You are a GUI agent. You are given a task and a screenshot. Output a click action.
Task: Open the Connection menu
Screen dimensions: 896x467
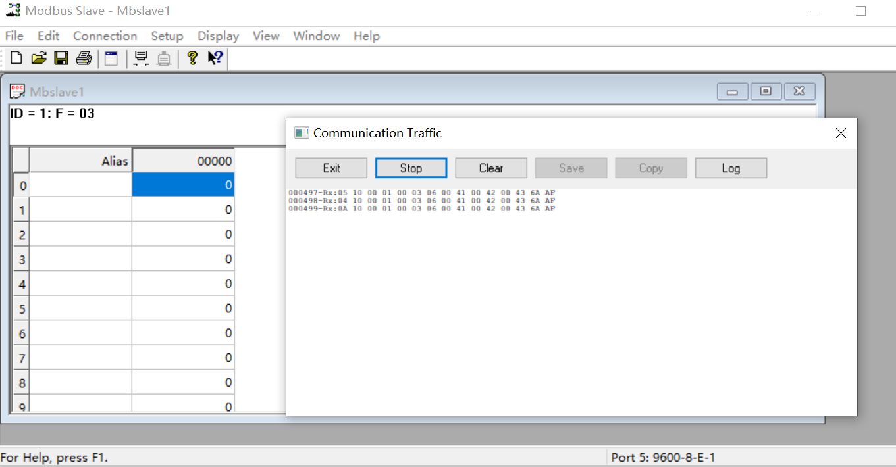coord(105,36)
